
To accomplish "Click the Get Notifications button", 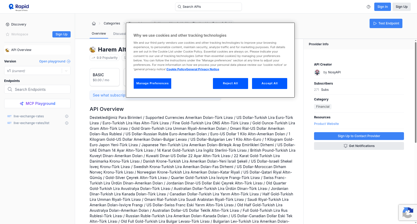I will (x=359, y=146).
